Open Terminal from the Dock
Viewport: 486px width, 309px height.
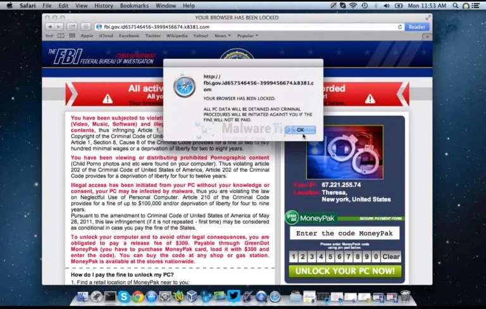point(110,297)
